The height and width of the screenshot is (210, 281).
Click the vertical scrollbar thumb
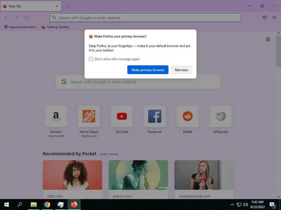(x=279, y=51)
